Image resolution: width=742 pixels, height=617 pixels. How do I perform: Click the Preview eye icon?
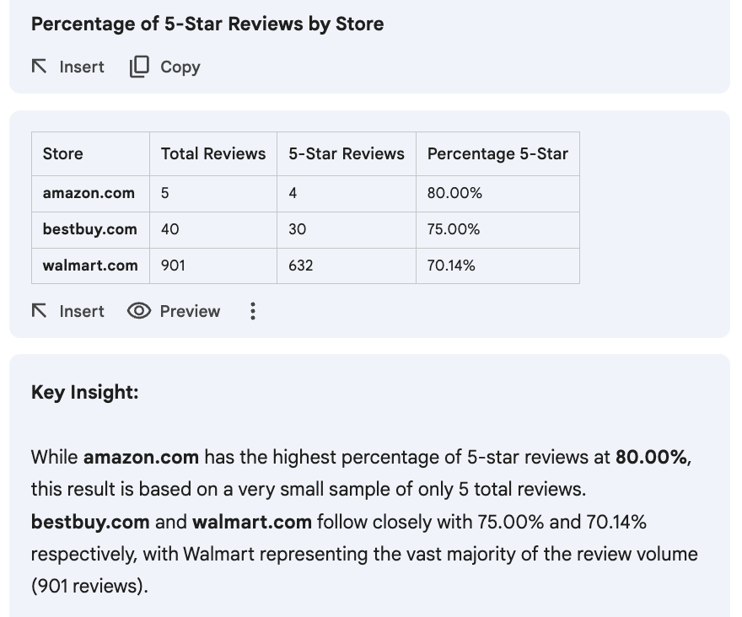(x=138, y=311)
